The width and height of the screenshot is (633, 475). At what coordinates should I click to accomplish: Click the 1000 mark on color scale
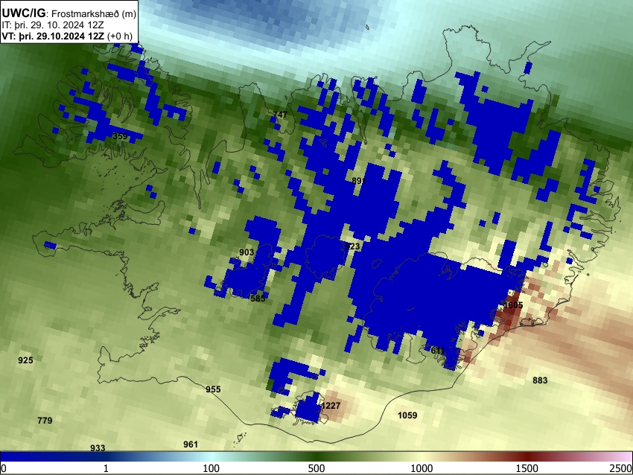(x=422, y=468)
